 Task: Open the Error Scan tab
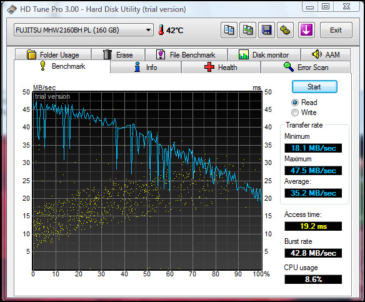click(x=306, y=68)
